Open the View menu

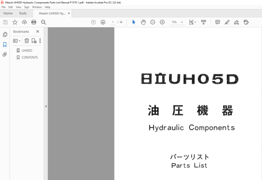(x=18, y=7)
